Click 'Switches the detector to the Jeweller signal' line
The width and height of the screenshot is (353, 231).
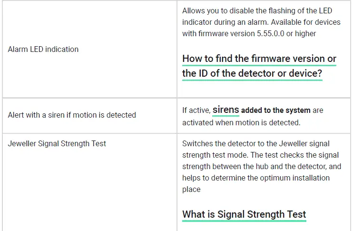pos(256,143)
